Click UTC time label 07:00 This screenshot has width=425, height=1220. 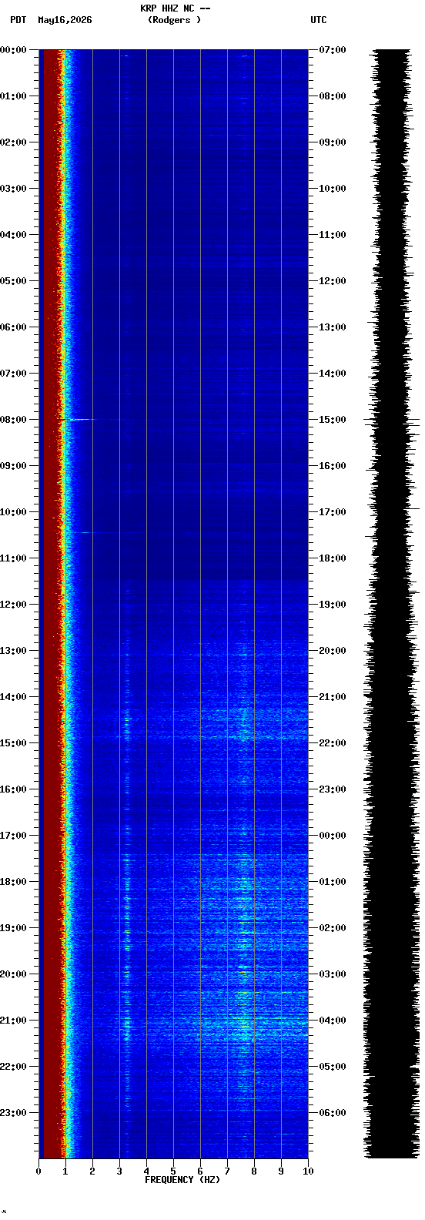tap(333, 50)
